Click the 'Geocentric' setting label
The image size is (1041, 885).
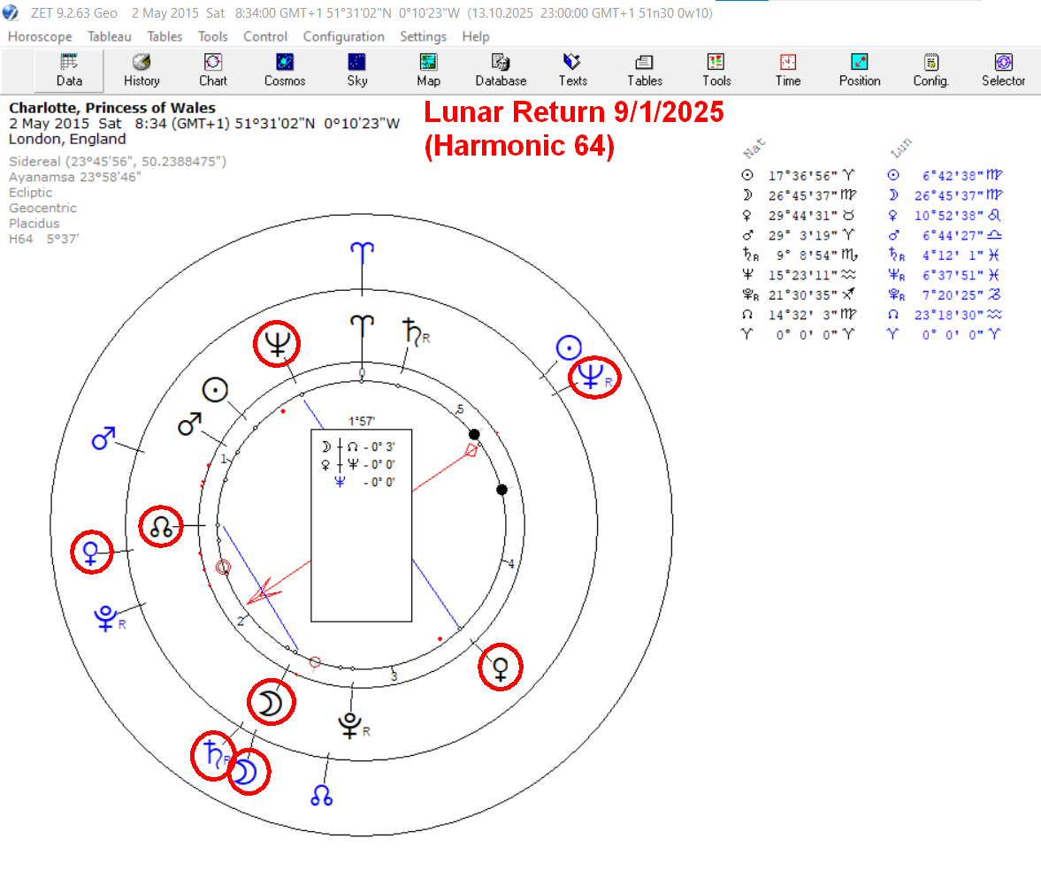click(x=42, y=209)
